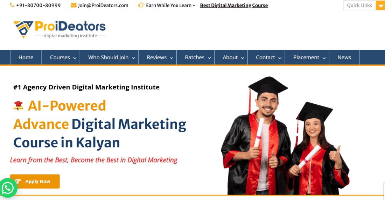Open the Reviews dropdown
385x200 pixels.
tap(157, 58)
